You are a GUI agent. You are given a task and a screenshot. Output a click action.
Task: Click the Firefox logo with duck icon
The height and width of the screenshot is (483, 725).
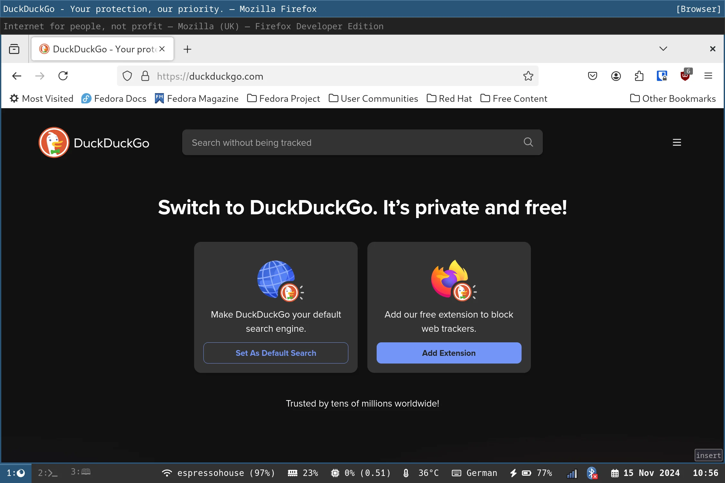(454, 280)
